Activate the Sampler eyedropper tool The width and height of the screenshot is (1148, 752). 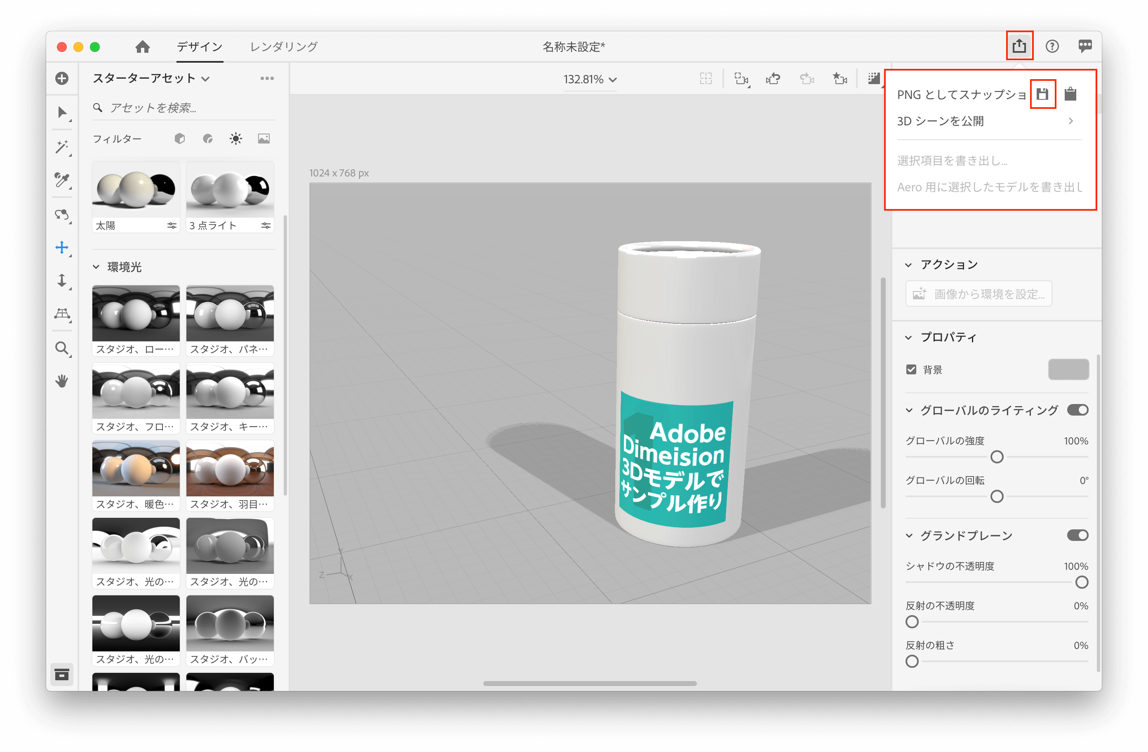[x=62, y=180]
